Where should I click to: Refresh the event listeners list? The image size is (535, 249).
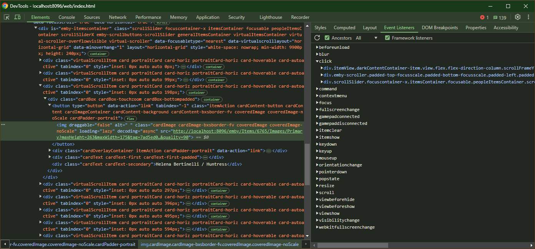[317, 38]
